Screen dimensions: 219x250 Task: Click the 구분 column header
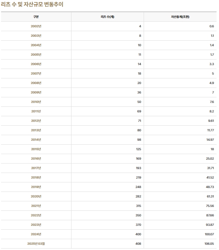coord(36,17)
